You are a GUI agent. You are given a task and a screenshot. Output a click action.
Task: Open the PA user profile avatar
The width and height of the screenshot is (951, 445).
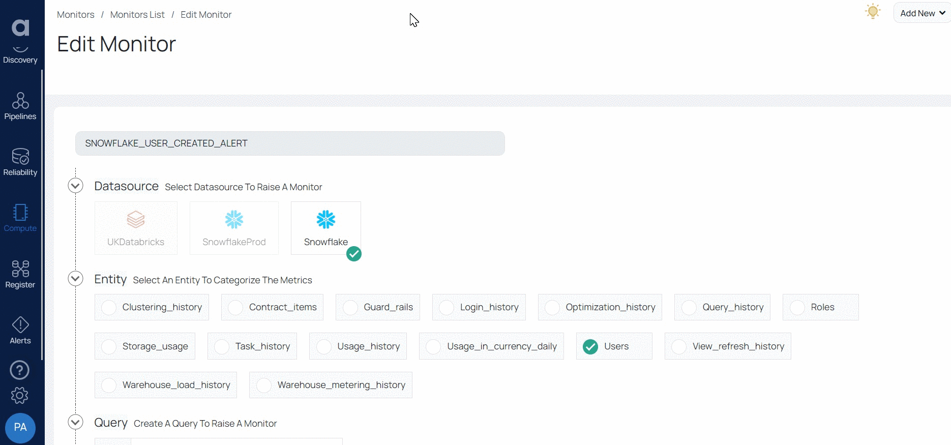(20, 428)
